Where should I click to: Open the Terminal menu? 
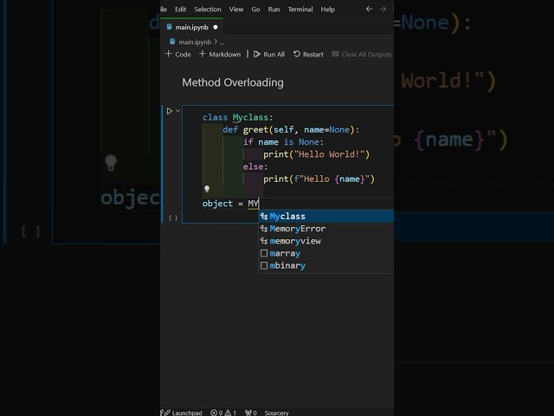(x=300, y=10)
